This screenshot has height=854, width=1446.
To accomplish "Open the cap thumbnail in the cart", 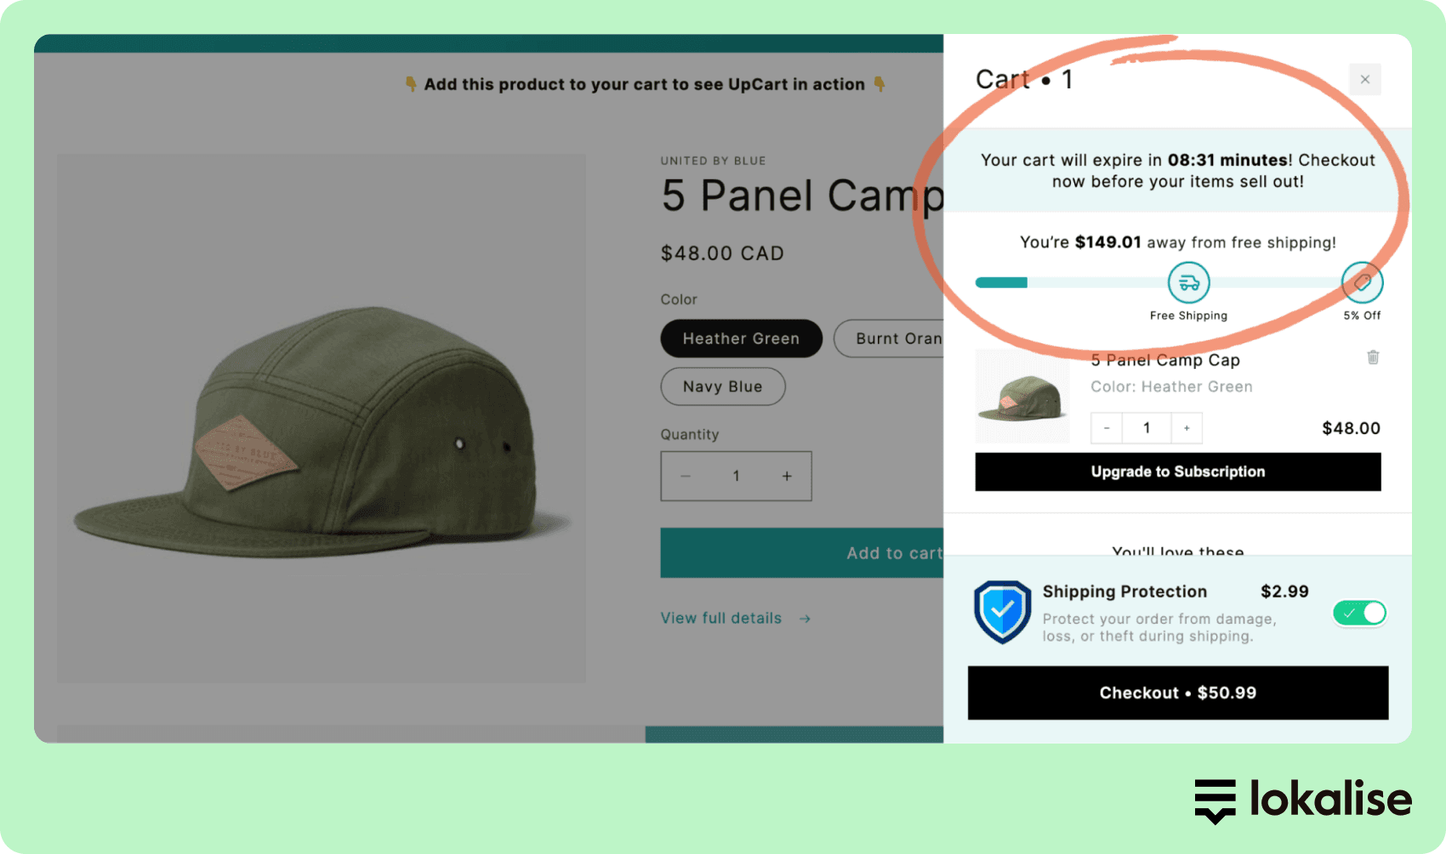I will click(x=1022, y=397).
